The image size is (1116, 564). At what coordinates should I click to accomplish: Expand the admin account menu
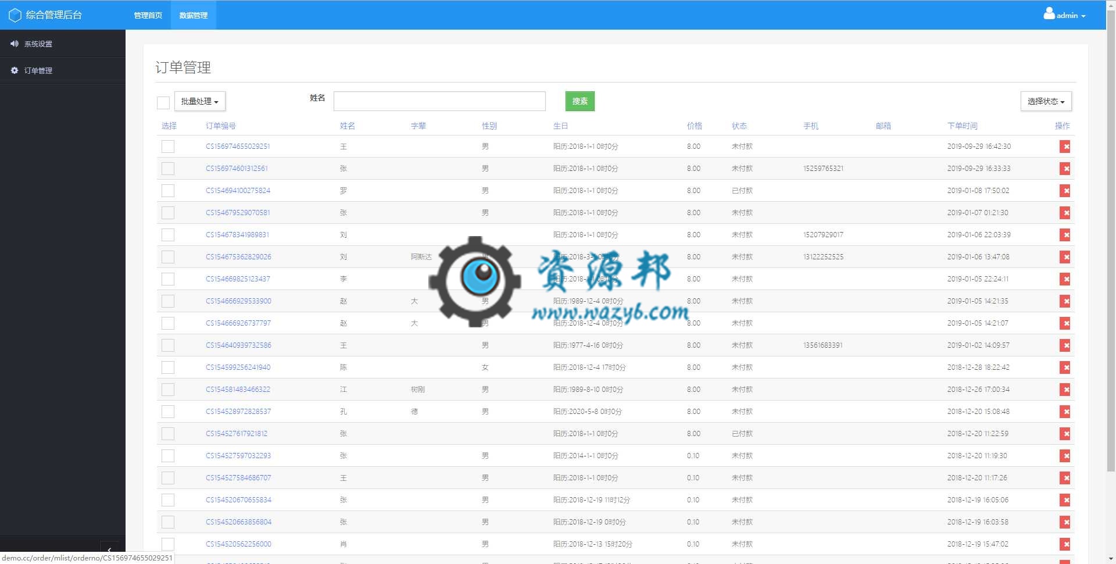click(x=1065, y=15)
